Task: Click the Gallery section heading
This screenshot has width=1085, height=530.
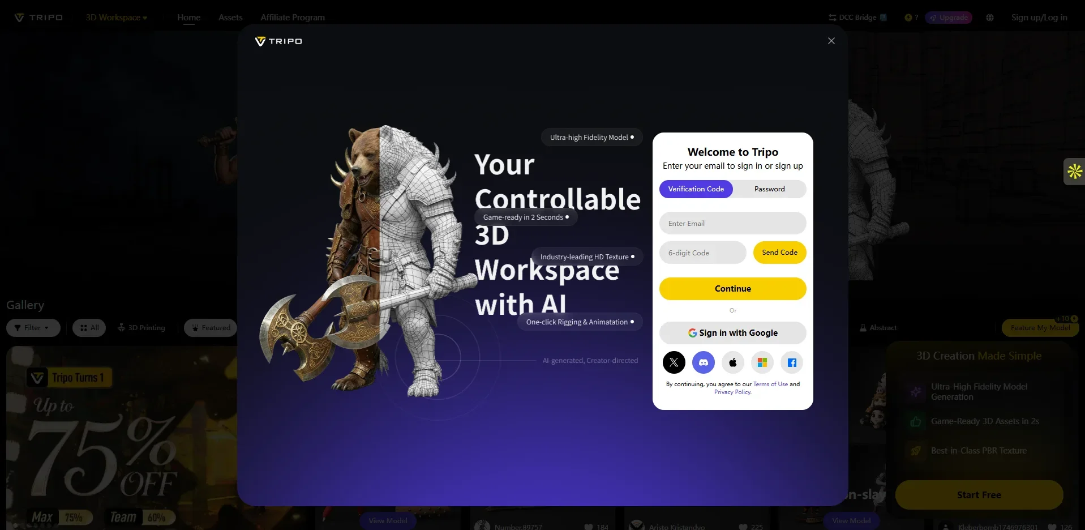Action: tap(25, 305)
